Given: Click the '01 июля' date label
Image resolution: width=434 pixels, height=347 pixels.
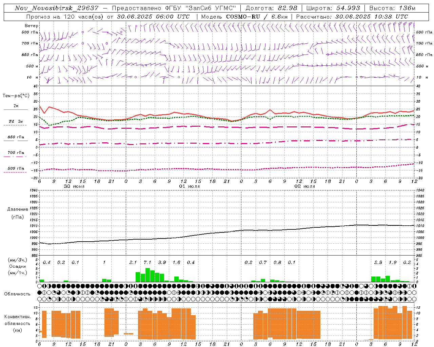Looking at the screenshot, I should [189, 186].
